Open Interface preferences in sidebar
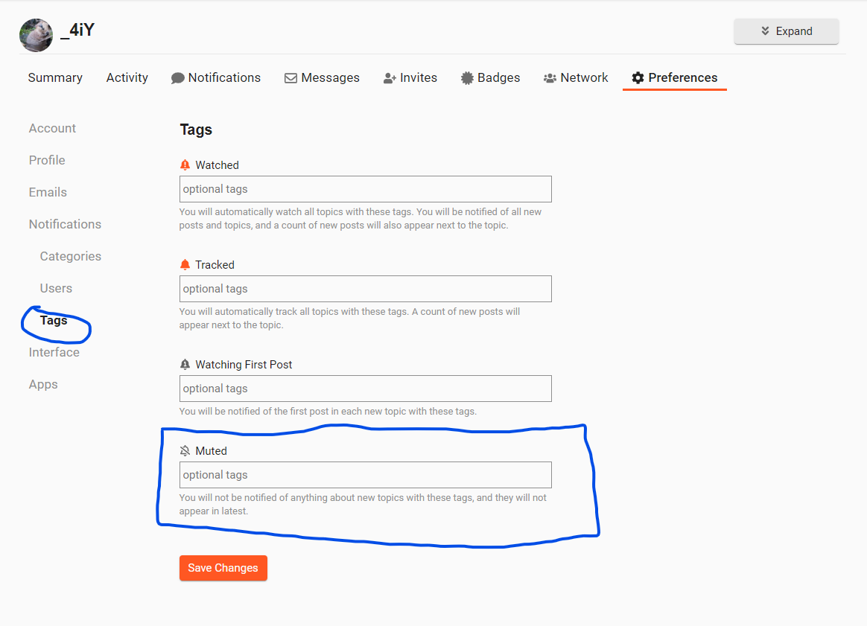Screen dimensions: 867x626 (54, 353)
